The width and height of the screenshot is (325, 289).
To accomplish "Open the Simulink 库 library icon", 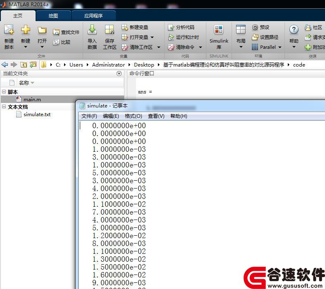I will pyautogui.click(x=219, y=29).
